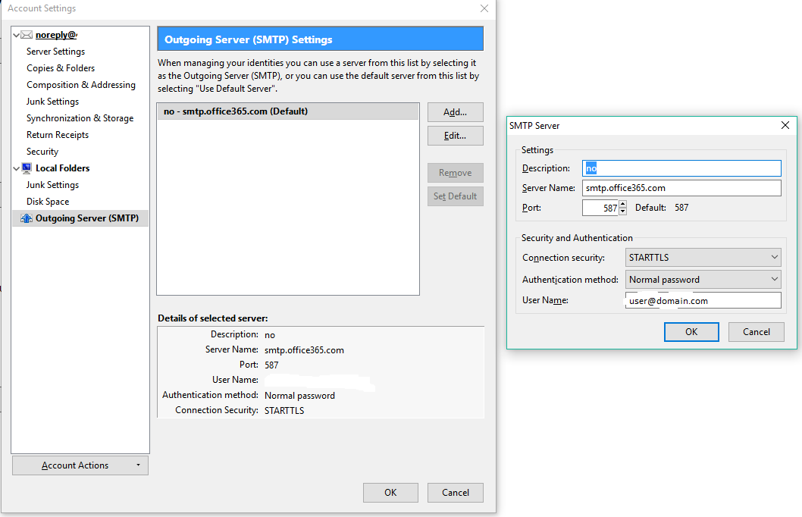This screenshot has width=802, height=517.
Task: Open the Authentication method dropdown
Action: (703, 280)
